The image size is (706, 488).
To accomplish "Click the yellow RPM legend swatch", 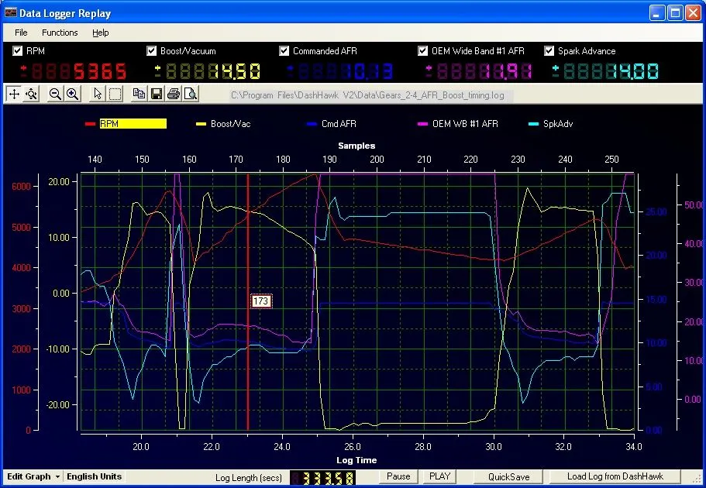I will (133, 123).
